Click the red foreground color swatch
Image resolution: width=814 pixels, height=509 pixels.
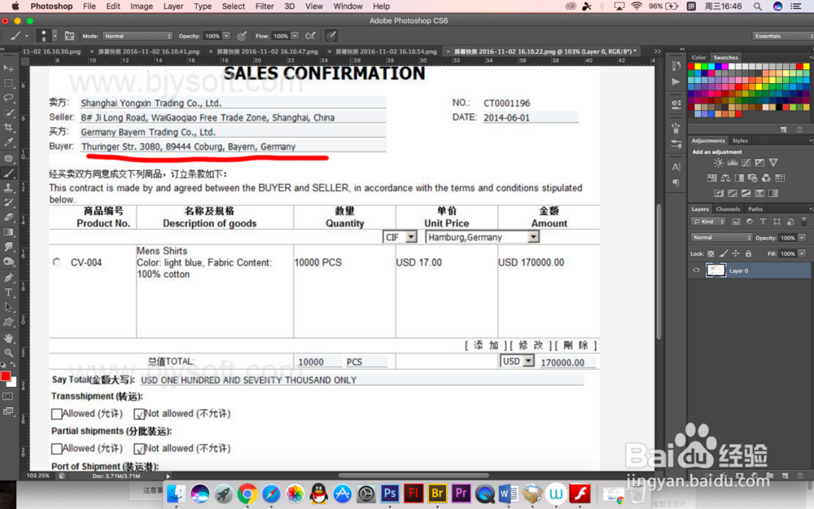pos(6,376)
